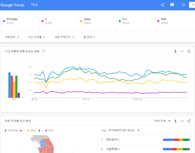
Task: Open the Google apps grid icon
Action: 184,5
